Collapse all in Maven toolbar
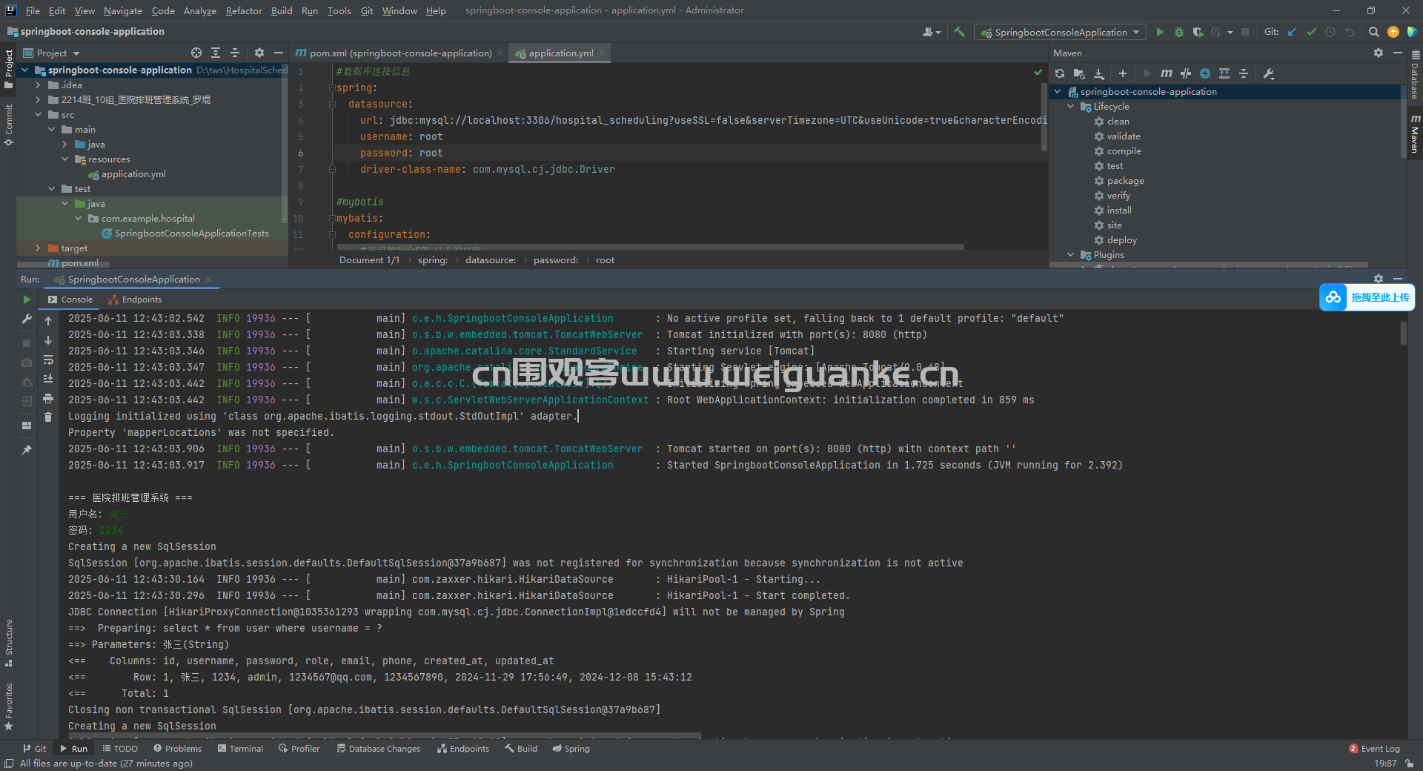This screenshot has height=771, width=1423. [x=1244, y=73]
